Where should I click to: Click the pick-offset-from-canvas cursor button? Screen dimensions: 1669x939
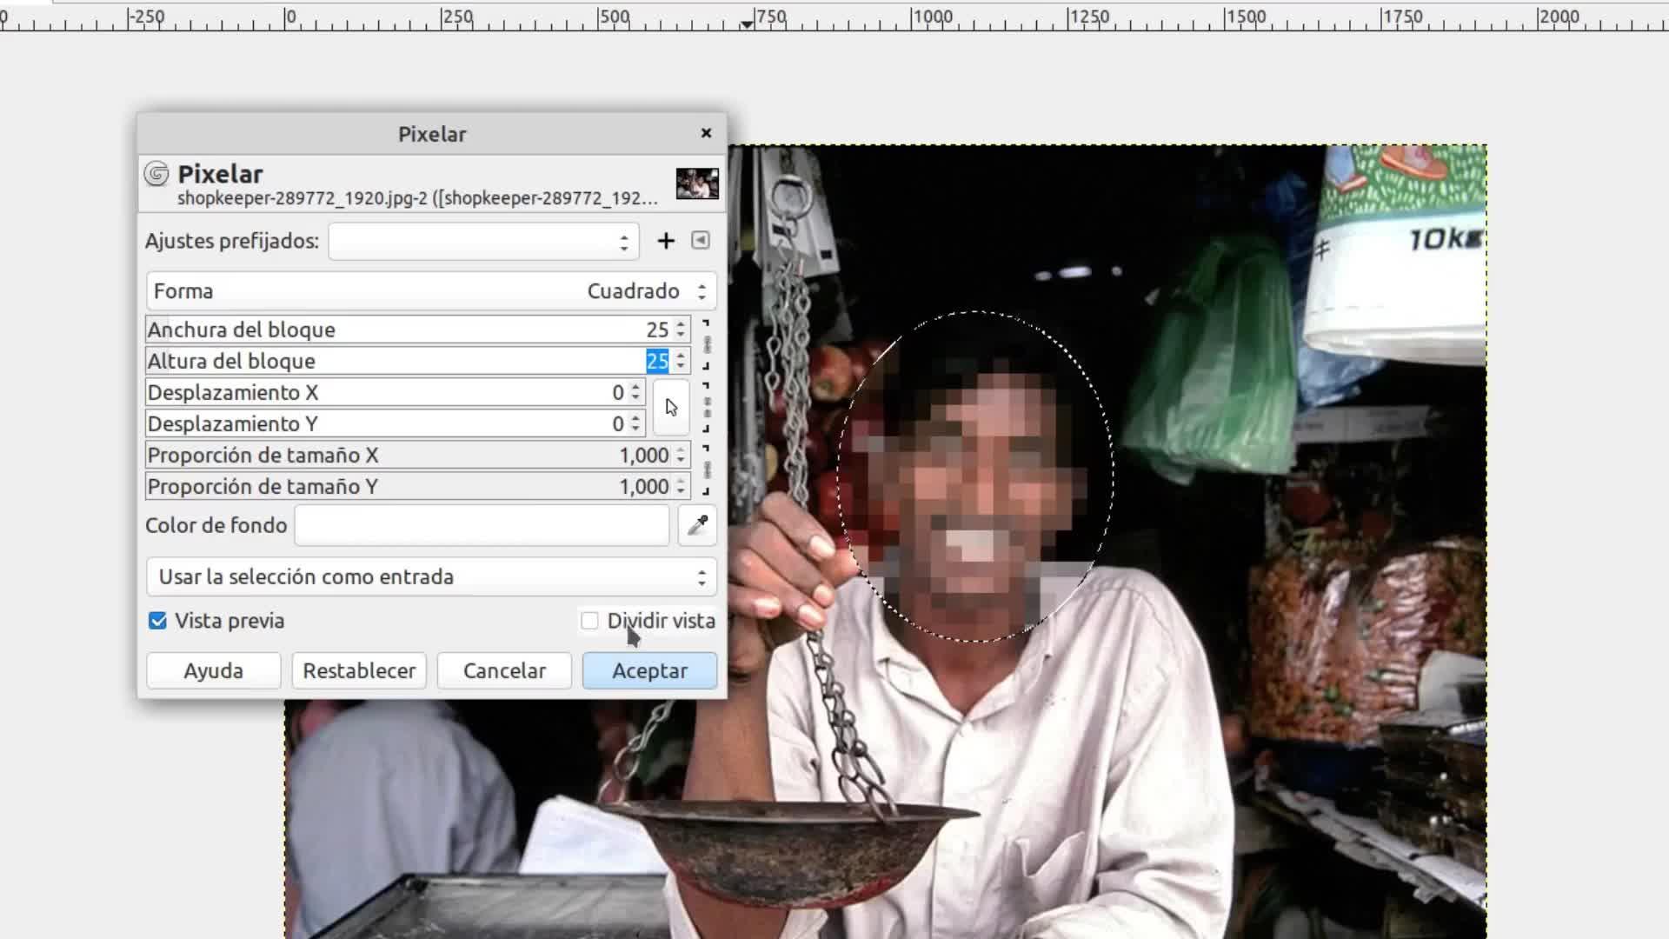[x=671, y=408]
